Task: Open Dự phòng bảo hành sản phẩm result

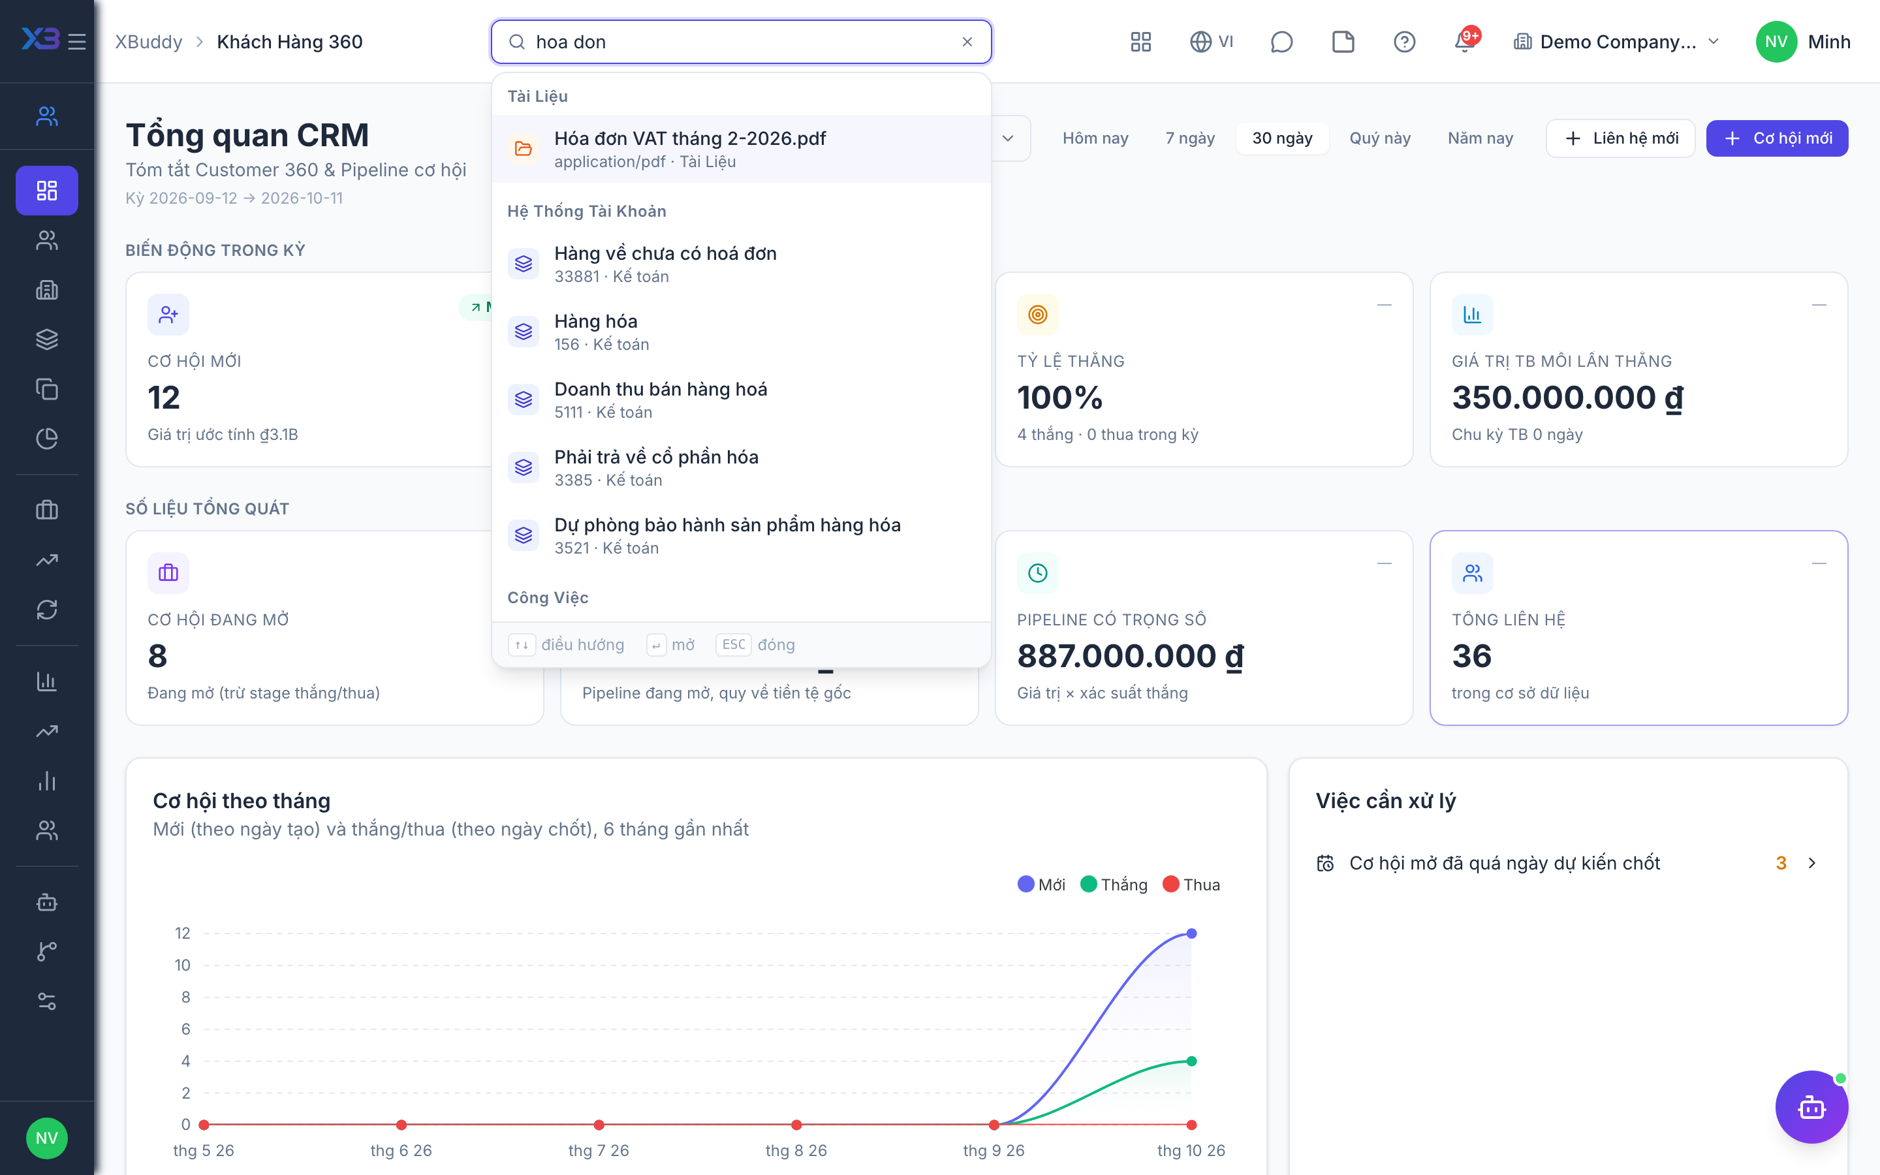Action: 741,535
